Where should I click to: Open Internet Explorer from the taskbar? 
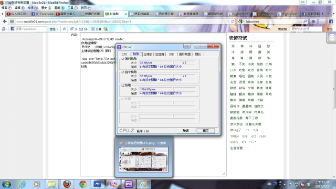(22, 184)
